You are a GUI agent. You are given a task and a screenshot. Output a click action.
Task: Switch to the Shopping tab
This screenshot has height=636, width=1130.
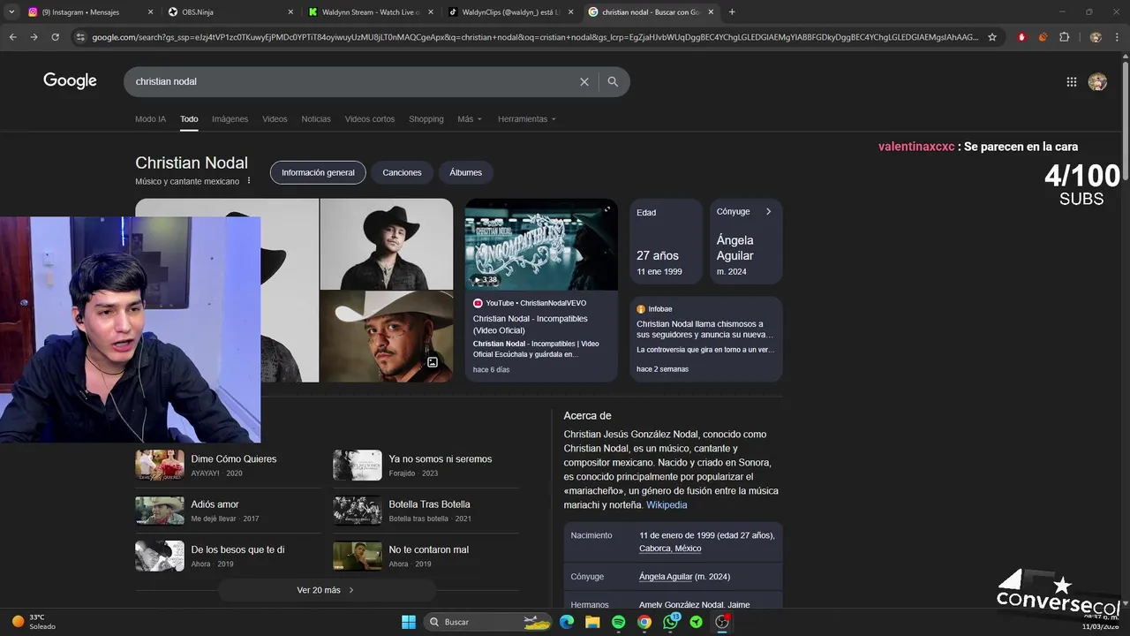tap(426, 119)
